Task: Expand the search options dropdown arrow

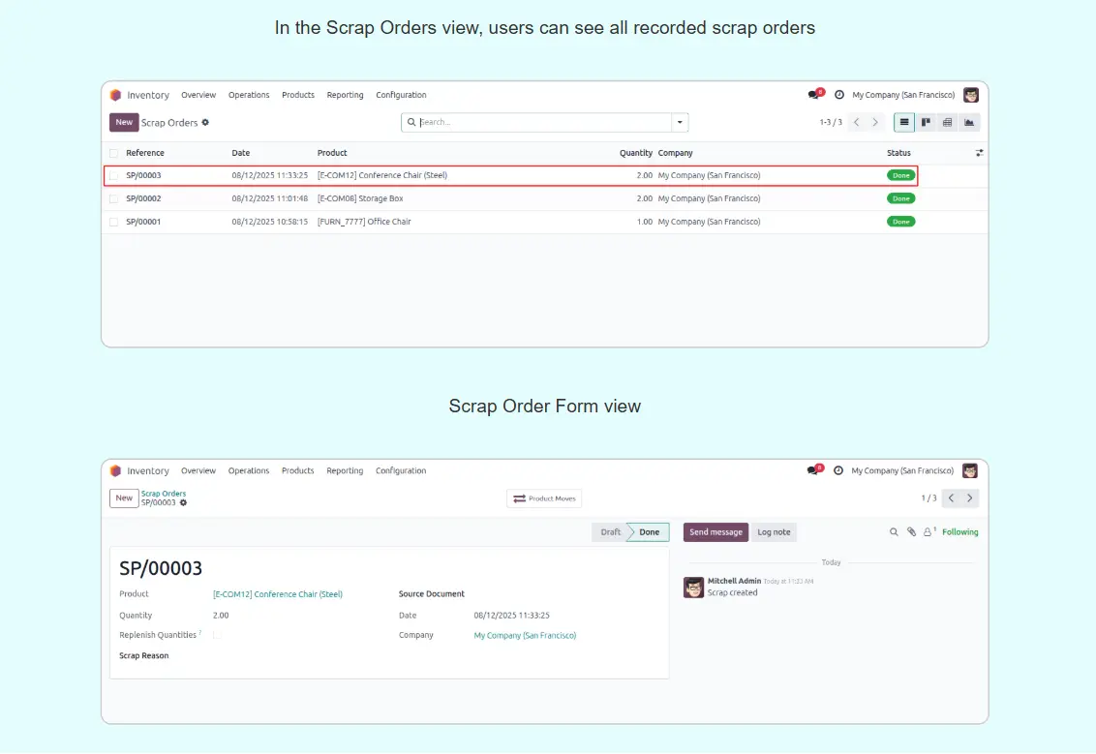Action: tap(680, 123)
